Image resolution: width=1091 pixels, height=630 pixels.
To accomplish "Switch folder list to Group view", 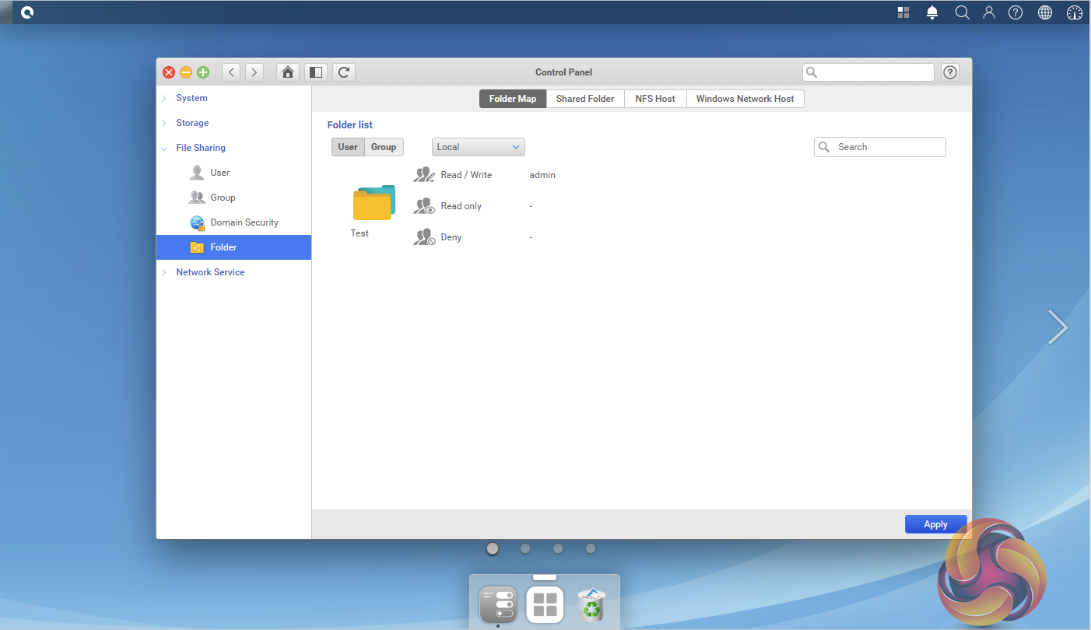I will [384, 147].
